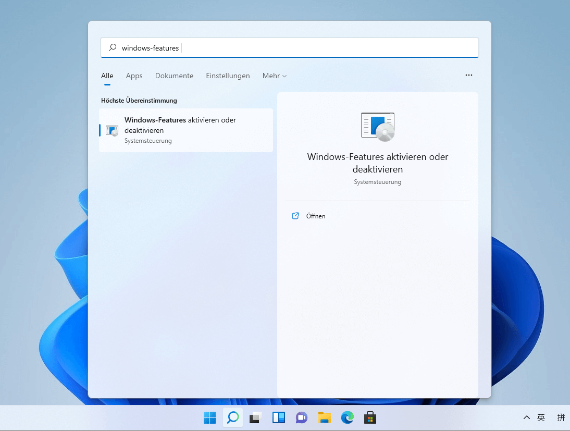This screenshot has height=431, width=570.
Task: Switch to the Einstellungen filter tab
Action: 228,76
